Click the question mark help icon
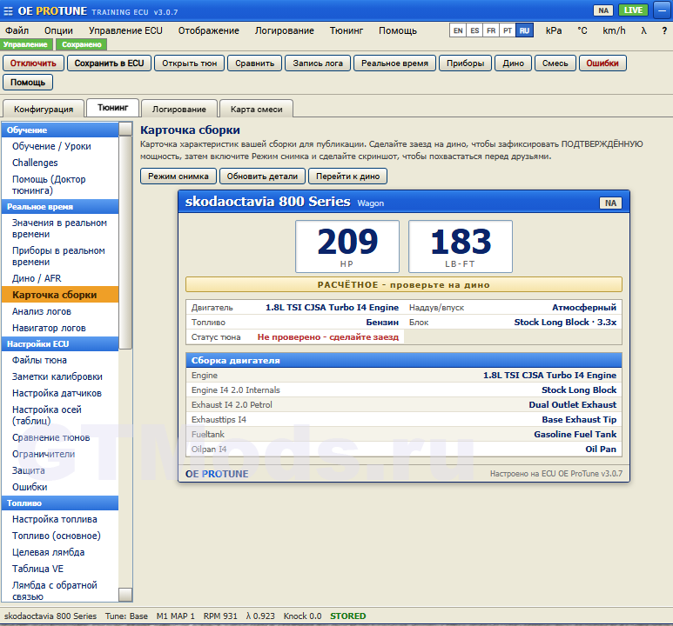 664,30
